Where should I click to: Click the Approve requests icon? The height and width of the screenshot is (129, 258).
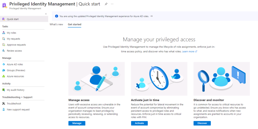[4, 45]
